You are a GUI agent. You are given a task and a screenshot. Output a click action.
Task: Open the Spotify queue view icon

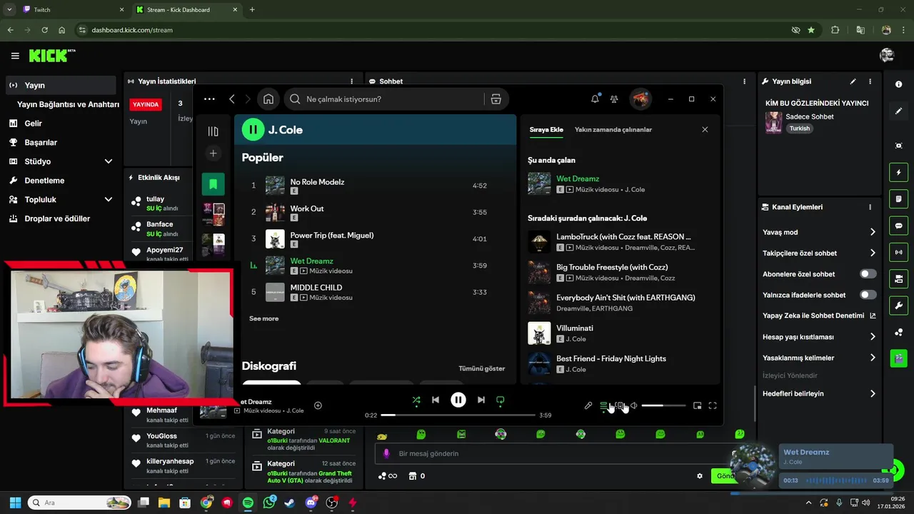coord(604,405)
